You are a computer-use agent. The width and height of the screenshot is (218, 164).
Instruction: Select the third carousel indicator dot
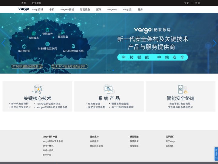111,70
